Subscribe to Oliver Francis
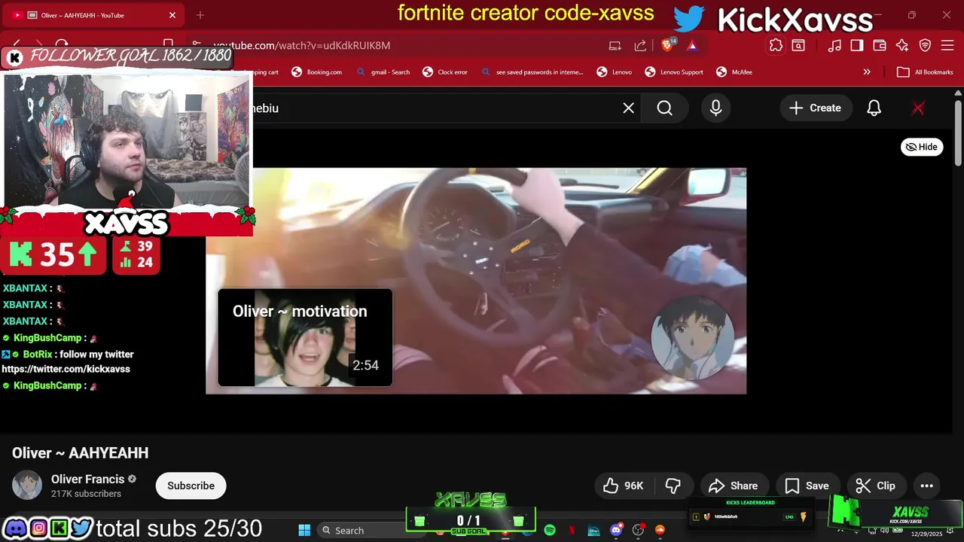 coord(191,486)
